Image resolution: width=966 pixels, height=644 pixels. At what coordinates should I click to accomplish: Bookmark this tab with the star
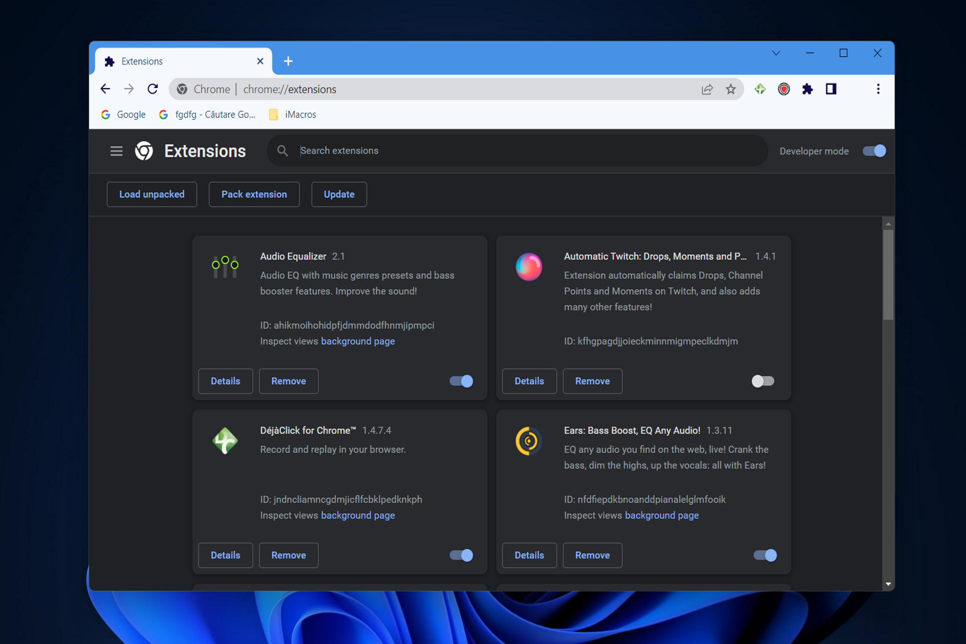(731, 89)
